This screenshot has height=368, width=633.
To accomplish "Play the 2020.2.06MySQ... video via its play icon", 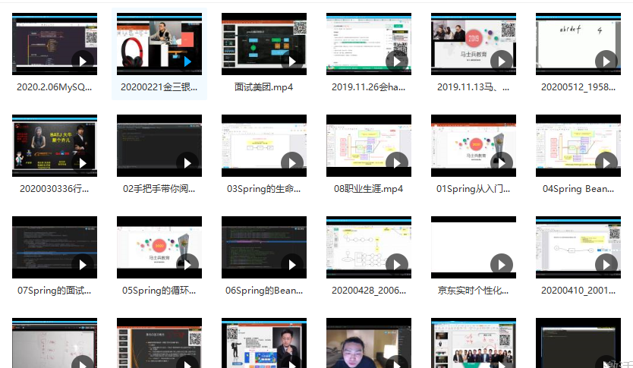I will [83, 61].
